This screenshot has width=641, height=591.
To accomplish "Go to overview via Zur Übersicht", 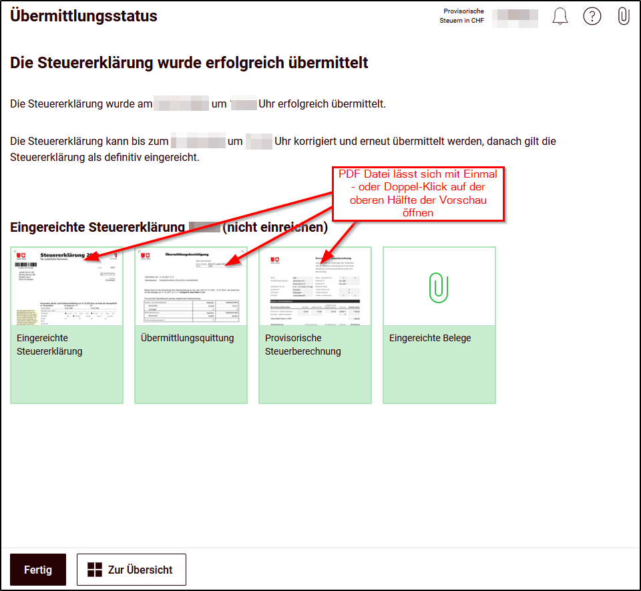I will [132, 570].
